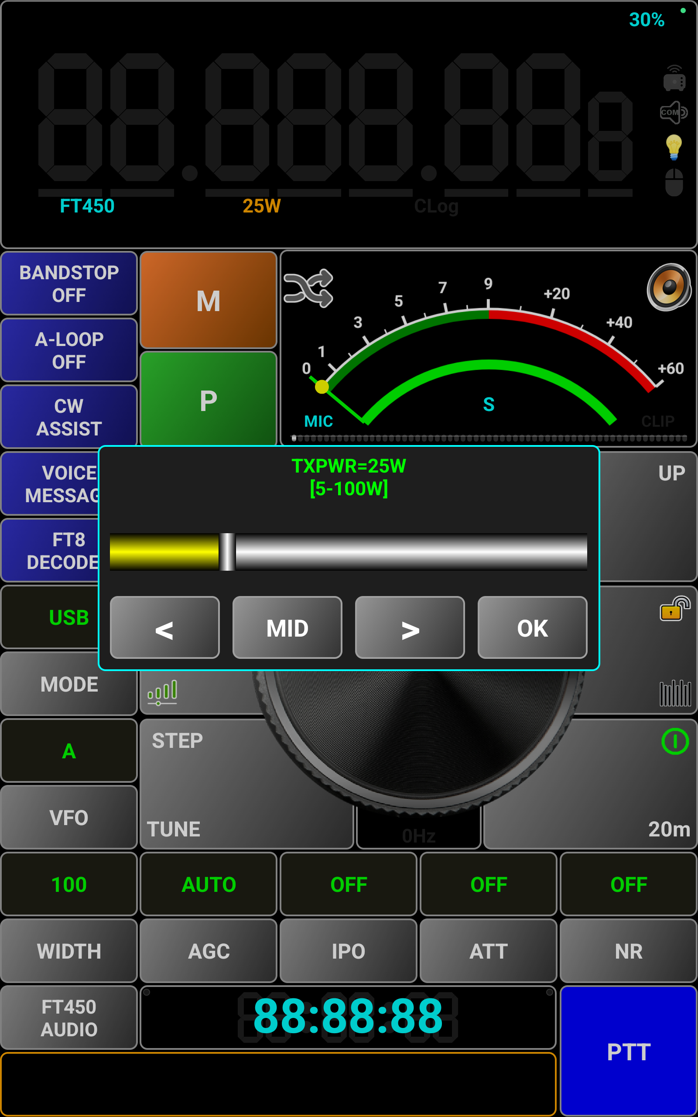Click the padlock lock icon
This screenshot has width=698, height=1117.
coord(674,609)
